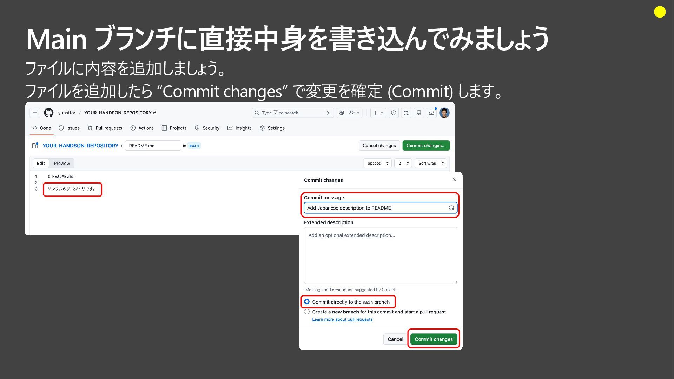Screen dimensions: 674x379
Task: Expand the create new plus dropdown
Action: point(378,113)
